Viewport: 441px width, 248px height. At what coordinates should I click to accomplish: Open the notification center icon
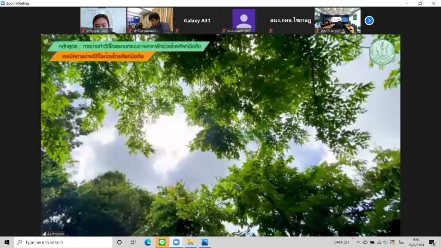(x=432, y=243)
